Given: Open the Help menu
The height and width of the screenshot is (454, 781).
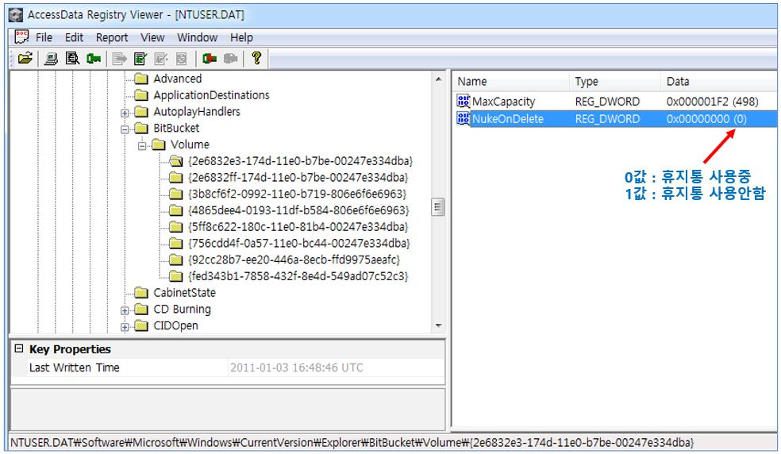Looking at the screenshot, I should [241, 37].
